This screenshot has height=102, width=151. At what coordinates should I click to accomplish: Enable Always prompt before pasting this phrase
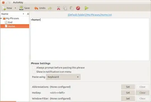click(x=34, y=68)
